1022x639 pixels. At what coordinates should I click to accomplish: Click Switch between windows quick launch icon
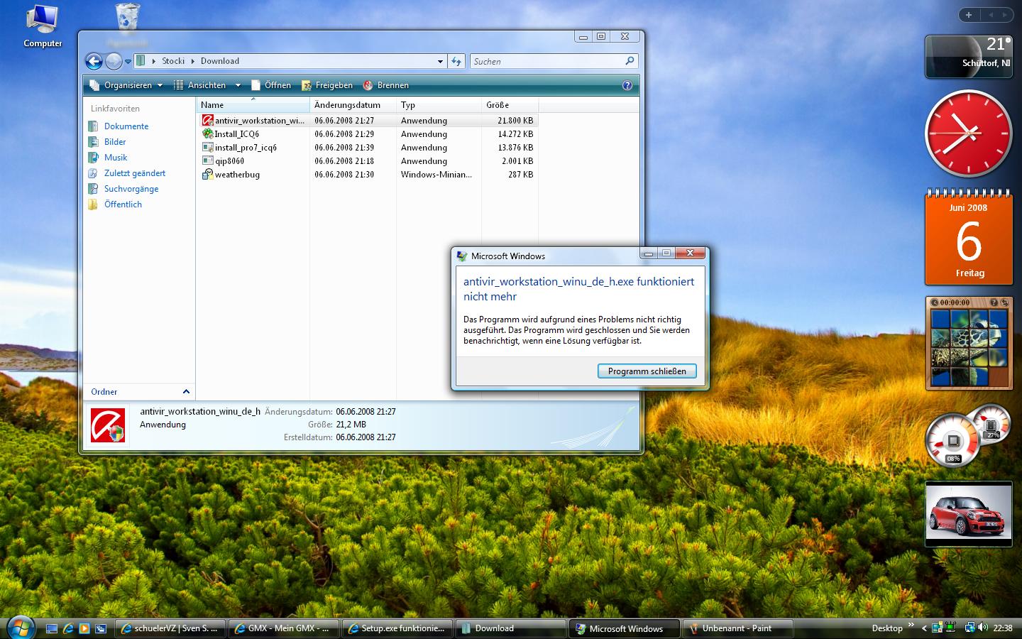(101, 628)
